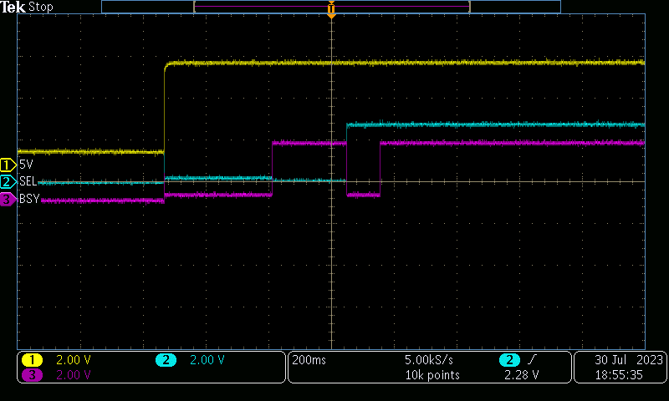Click the magenta record view bar
This screenshot has height=401, width=669.
click(332, 7)
